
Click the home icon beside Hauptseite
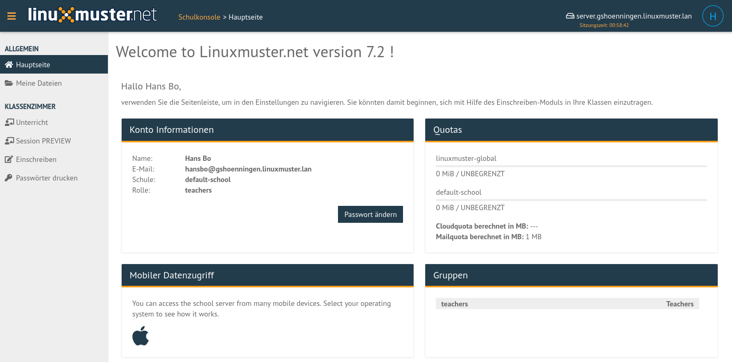pyautogui.click(x=9, y=65)
